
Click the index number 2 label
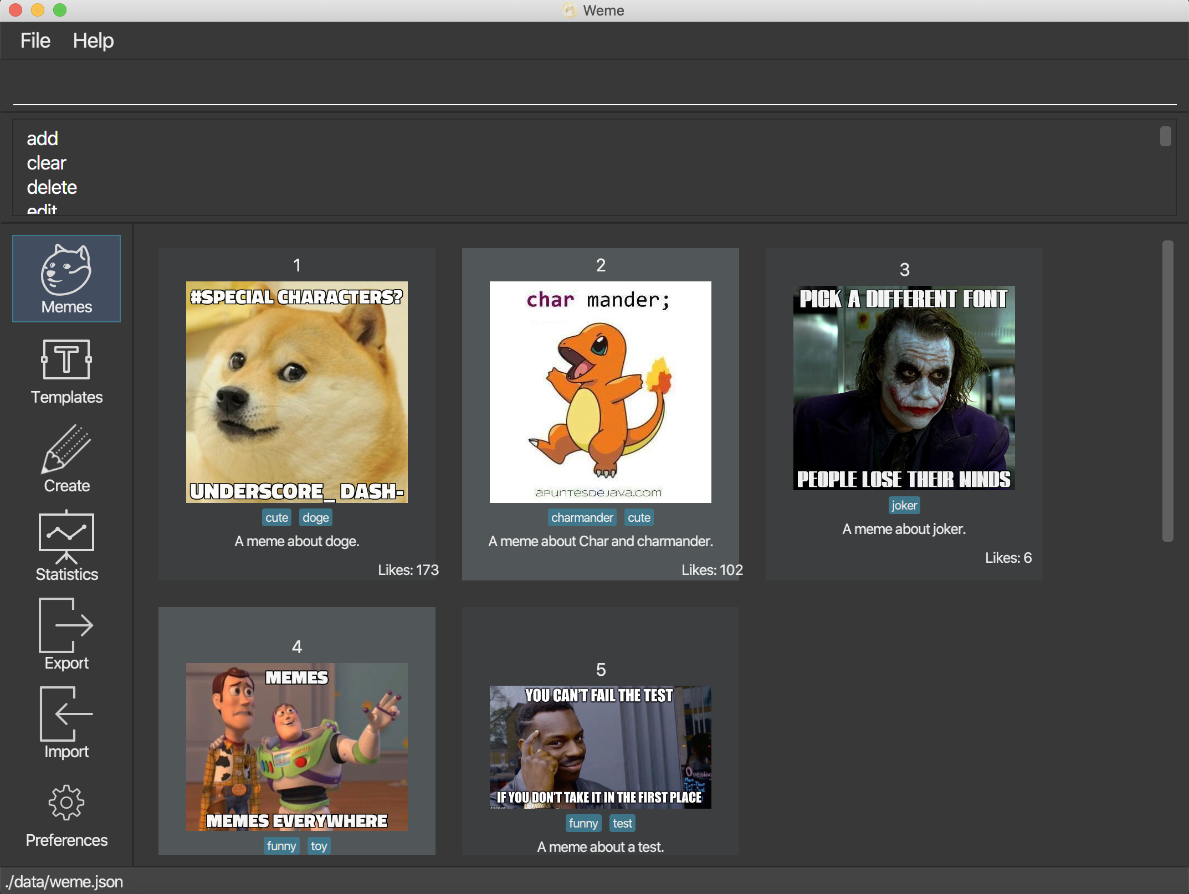(601, 265)
